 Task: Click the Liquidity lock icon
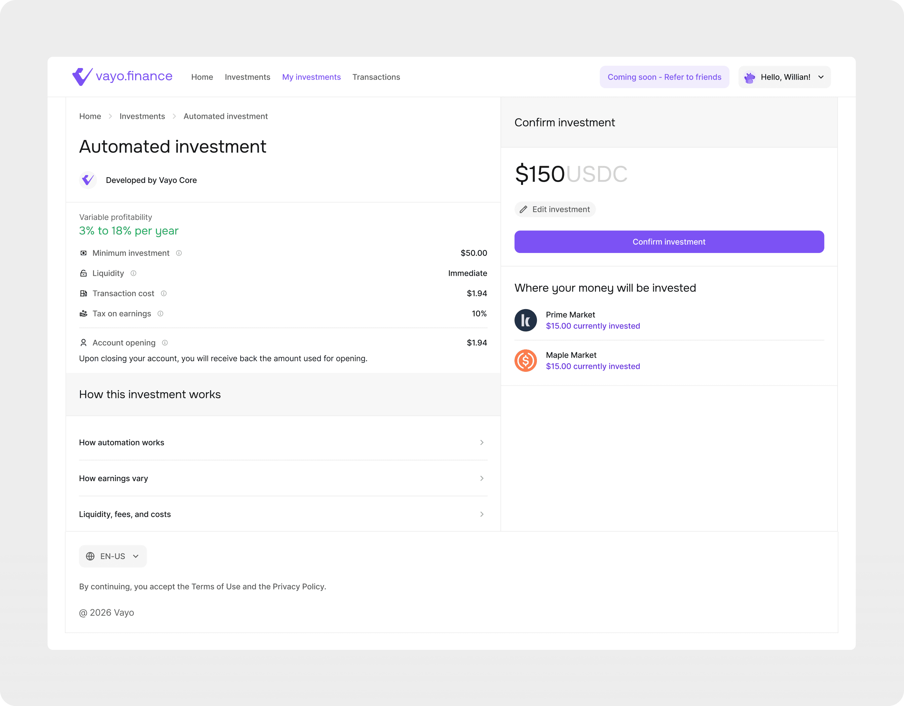tap(83, 273)
